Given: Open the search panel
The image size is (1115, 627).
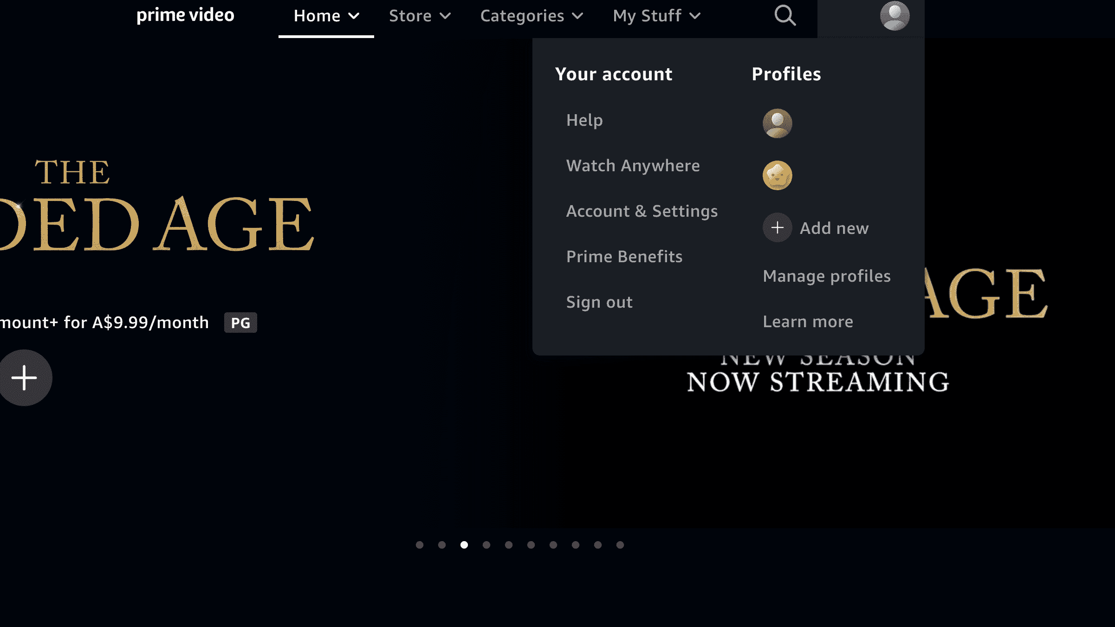Looking at the screenshot, I should pyautogui.click(x=785, y=15).
